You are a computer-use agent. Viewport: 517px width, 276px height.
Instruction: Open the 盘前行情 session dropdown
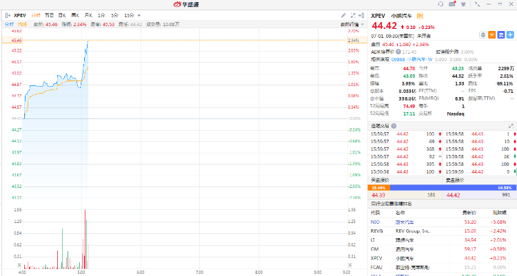[x=352, y=24]
